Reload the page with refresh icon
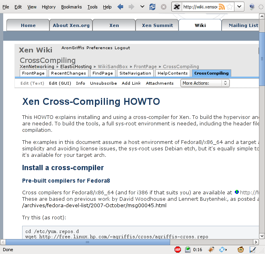 coord(152,7)
